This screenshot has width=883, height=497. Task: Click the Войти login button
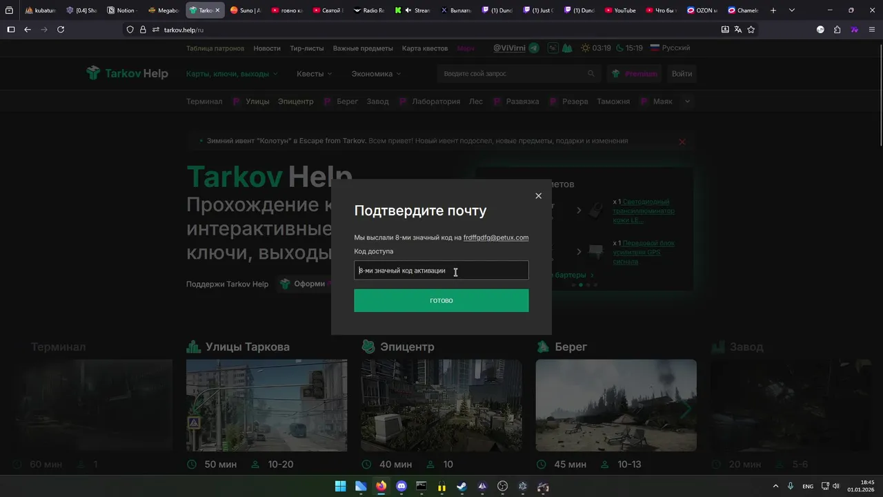click(682, 74)
